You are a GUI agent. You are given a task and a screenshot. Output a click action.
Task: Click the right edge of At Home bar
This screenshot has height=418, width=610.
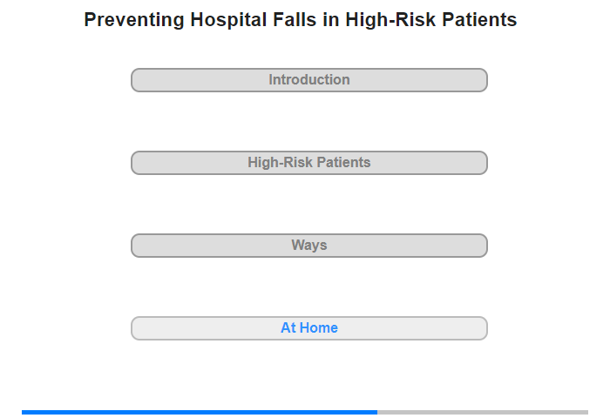[x=484, y=328]
